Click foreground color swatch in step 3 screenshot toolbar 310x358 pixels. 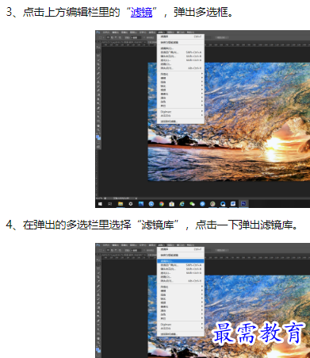[x=98, y=137]
